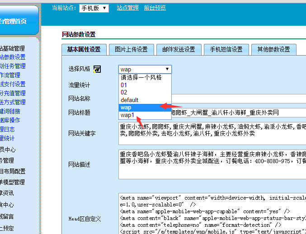Open 充值管理 sidebar link
The image size is (306, 234).
[x=13, y=93]
